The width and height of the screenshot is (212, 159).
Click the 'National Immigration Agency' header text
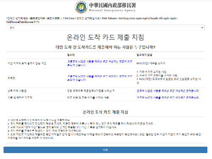[x=112, y=10]
